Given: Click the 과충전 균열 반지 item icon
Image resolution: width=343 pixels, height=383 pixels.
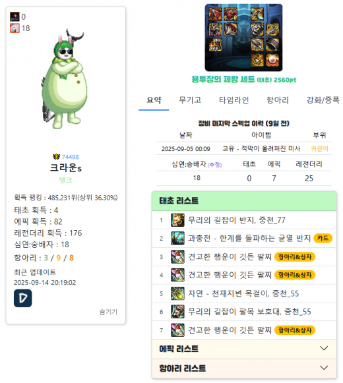Looking at the screenshot, I should (177, 239).
